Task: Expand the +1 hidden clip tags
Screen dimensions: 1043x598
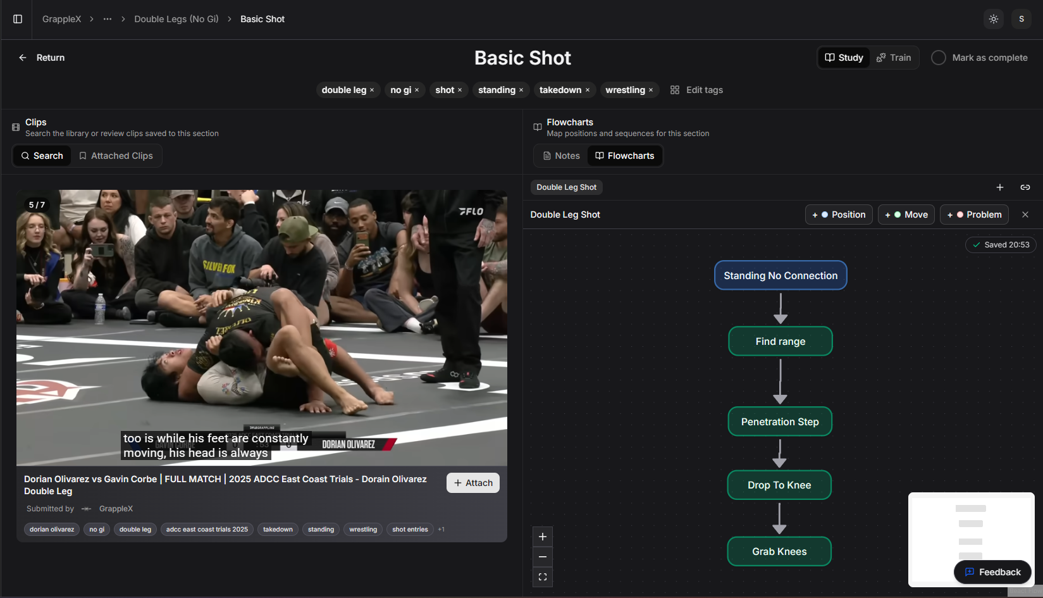Action: tap(441, 530)
